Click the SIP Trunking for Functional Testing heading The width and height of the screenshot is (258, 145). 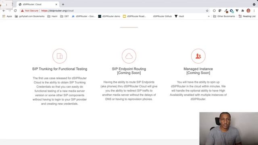tap(60, 69)
